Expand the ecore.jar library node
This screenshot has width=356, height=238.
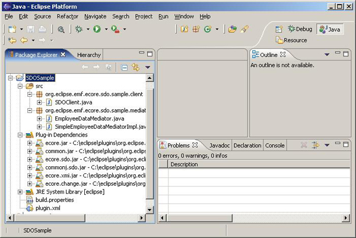pyautogui.click(x=30, y=143)
